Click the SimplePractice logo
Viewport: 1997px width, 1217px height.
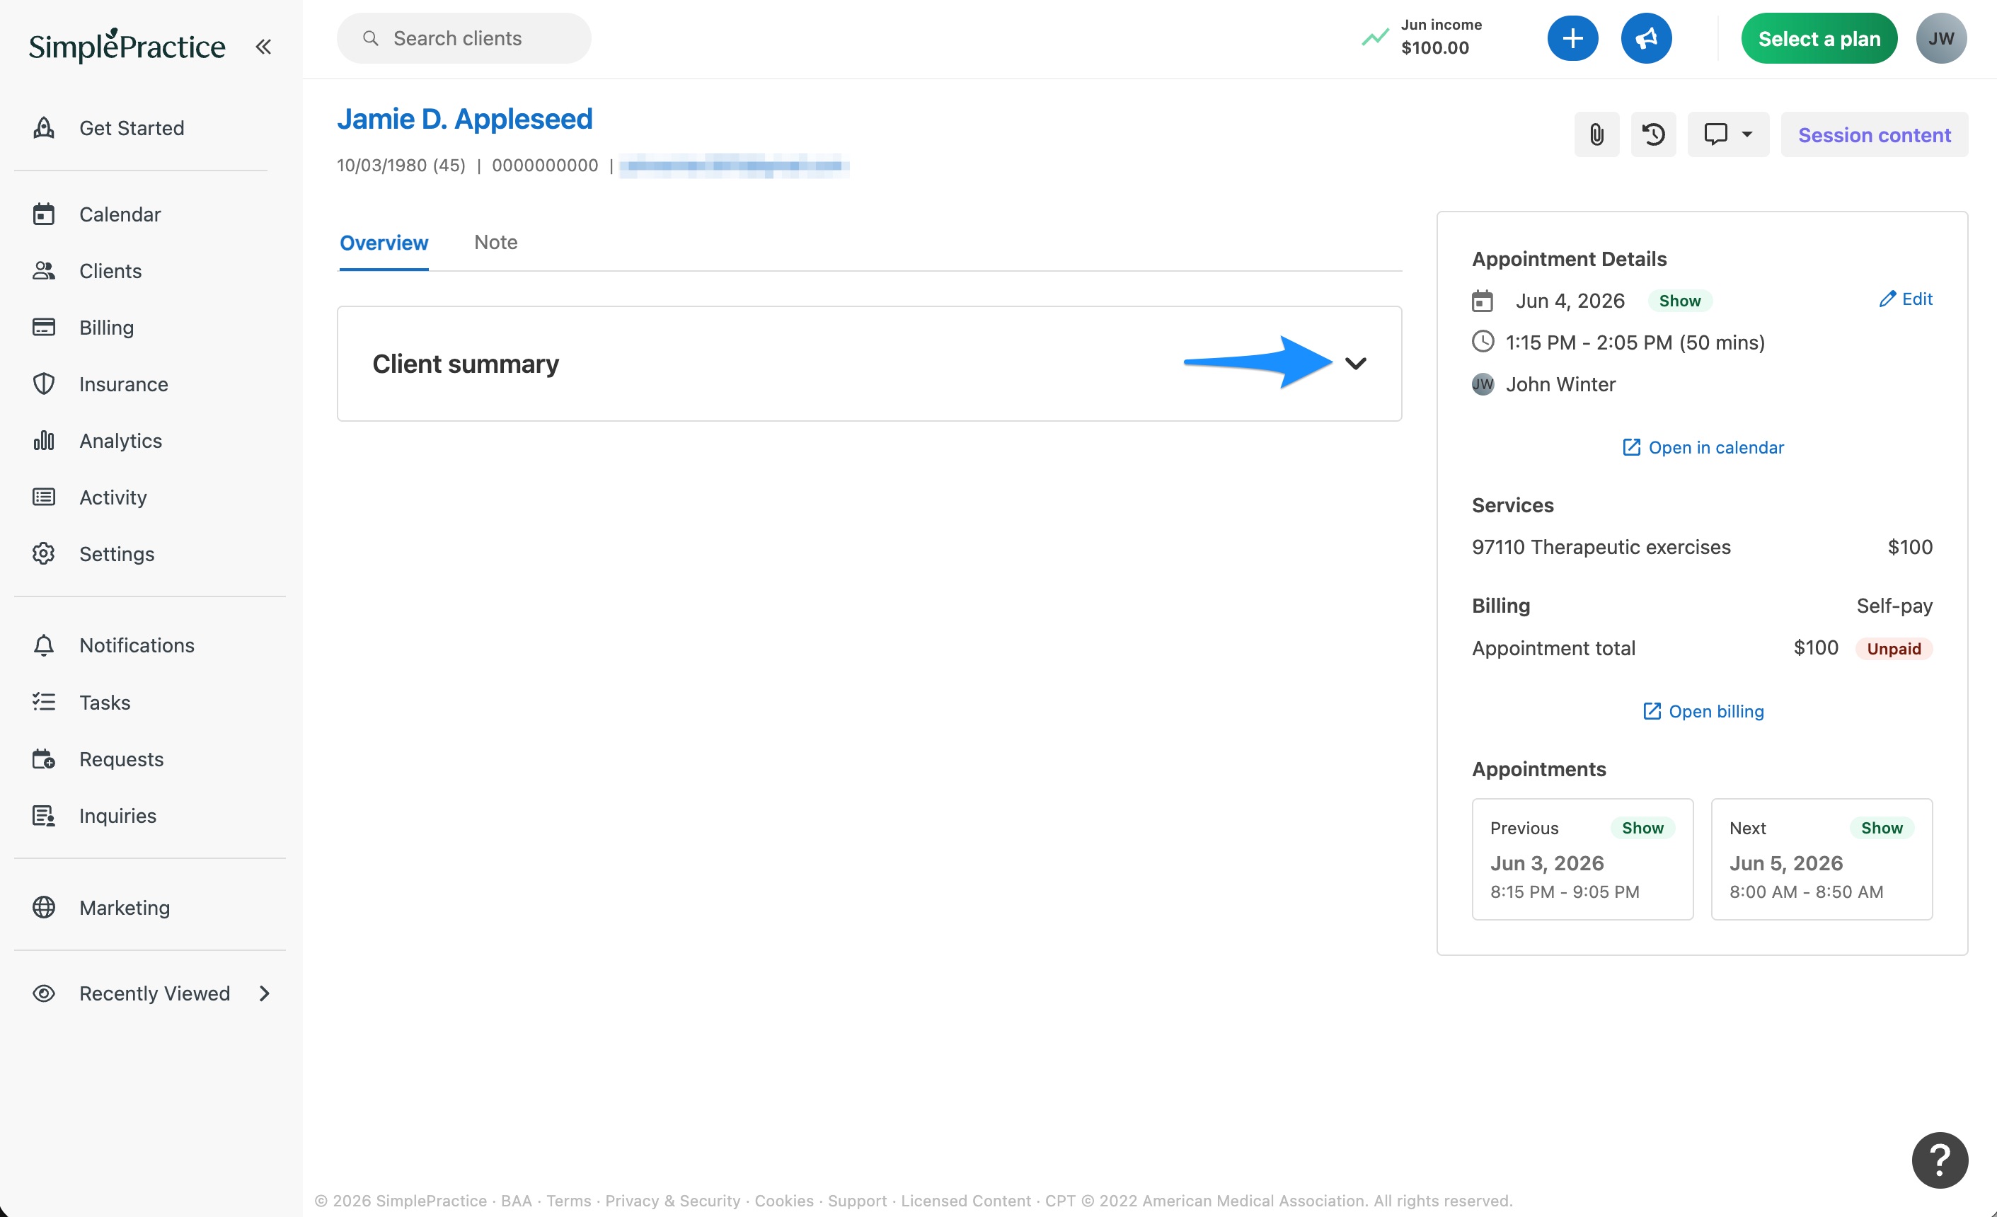coord(127,46)
